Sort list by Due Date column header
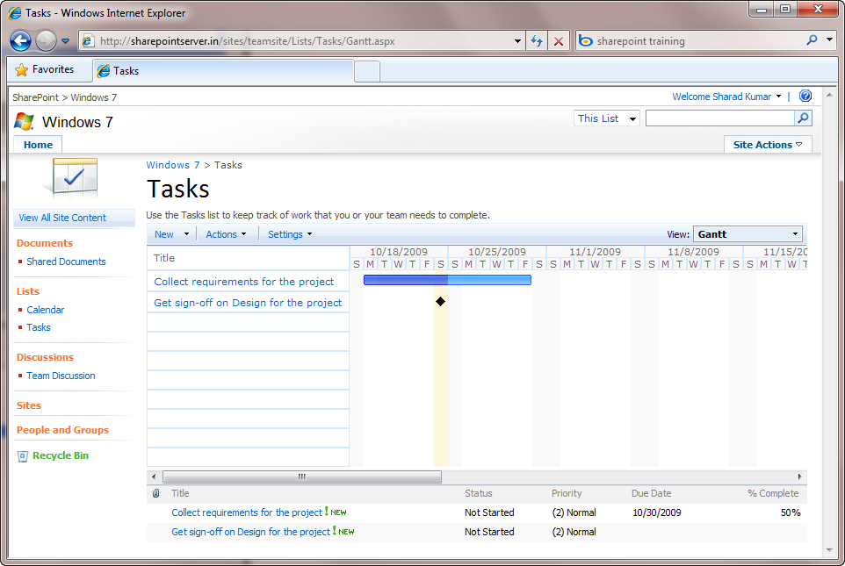Image resolution: width=845 pixels, height=566 pixels. pyautogui.click(x=652, y=493)
